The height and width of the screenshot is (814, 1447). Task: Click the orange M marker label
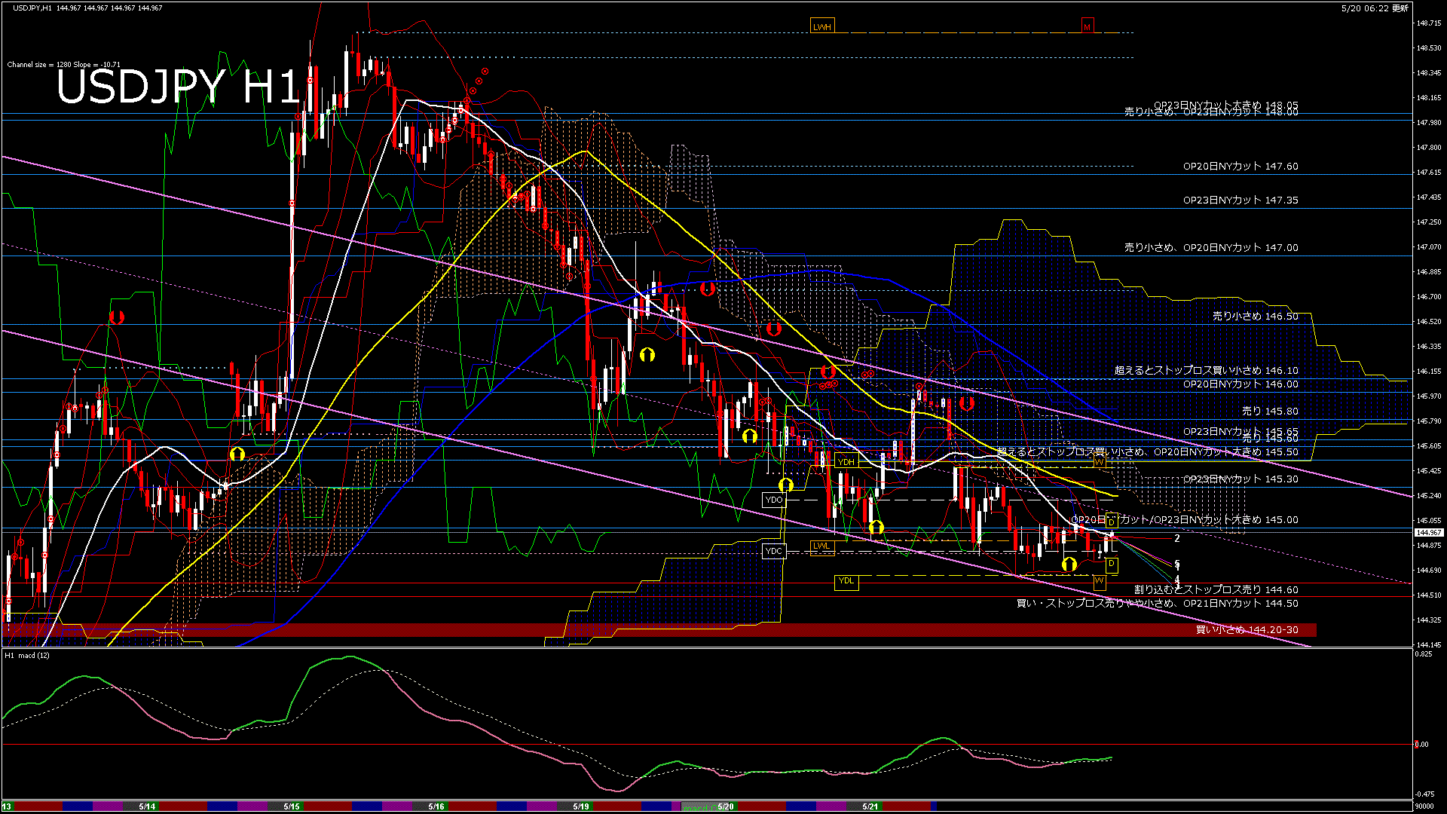click(x=1087, y=26)
